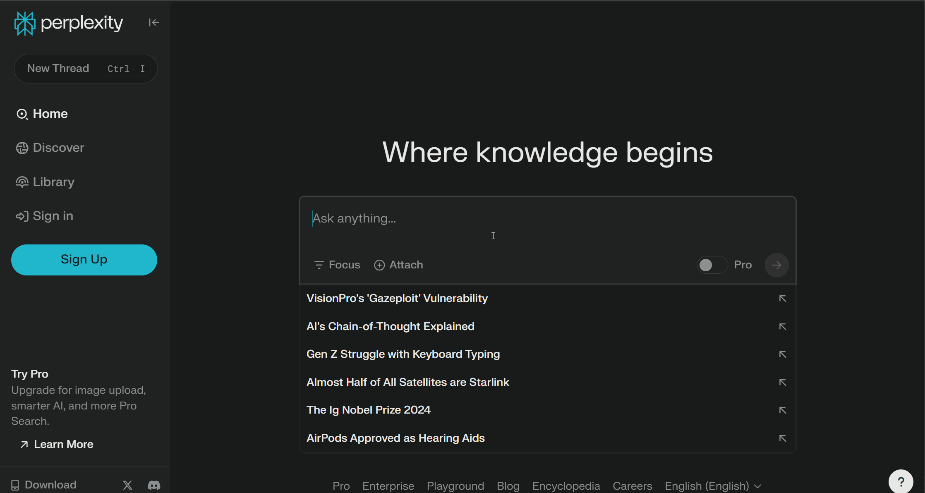Click the perplexity wordmark text
Viewport: 925px width, 493px height.
(x=82, y=23)
